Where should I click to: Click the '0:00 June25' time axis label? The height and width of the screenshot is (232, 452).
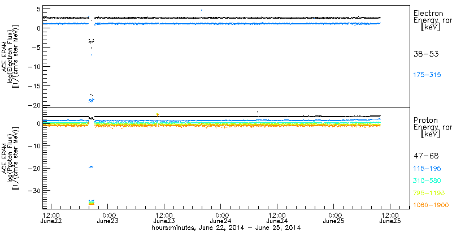coord(334,218)
